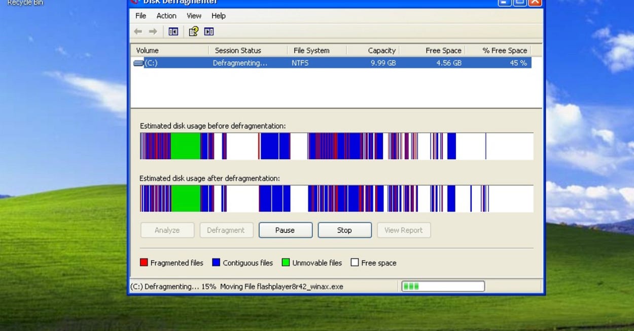Sort by % Free Space column header
Viewport: 634px width, 331px height.
click(x=498, y=51)
